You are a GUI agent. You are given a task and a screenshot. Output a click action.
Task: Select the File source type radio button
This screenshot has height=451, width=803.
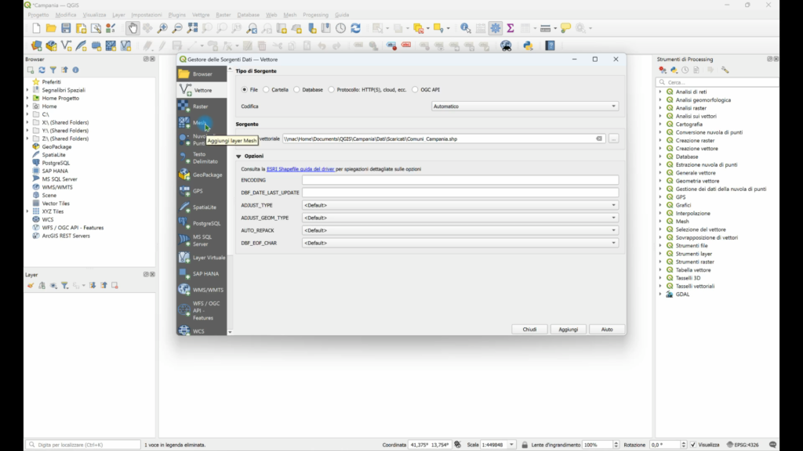pos(245,89)
